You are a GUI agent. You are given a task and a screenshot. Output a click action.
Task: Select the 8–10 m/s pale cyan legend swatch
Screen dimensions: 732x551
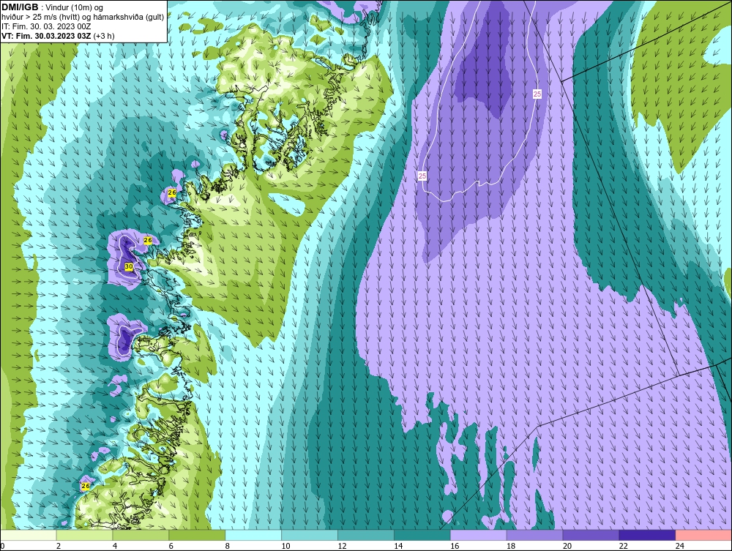click(x=253, y=535)
